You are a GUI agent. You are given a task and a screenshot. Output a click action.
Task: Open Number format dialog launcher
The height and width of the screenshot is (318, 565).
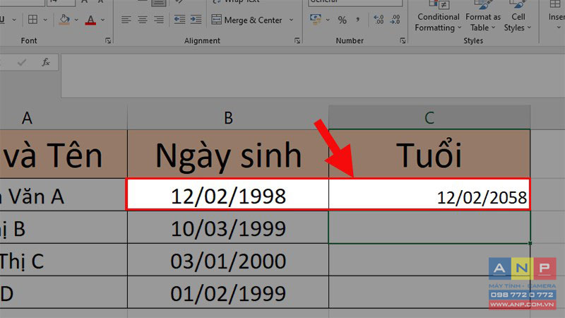pyautogui.click(x=403, y=41)
